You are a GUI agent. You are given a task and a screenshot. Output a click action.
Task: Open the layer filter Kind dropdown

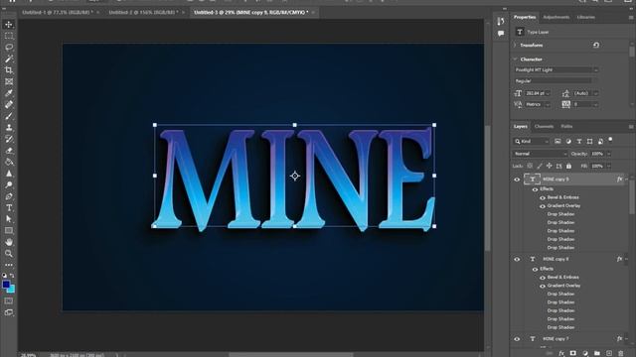532,141
